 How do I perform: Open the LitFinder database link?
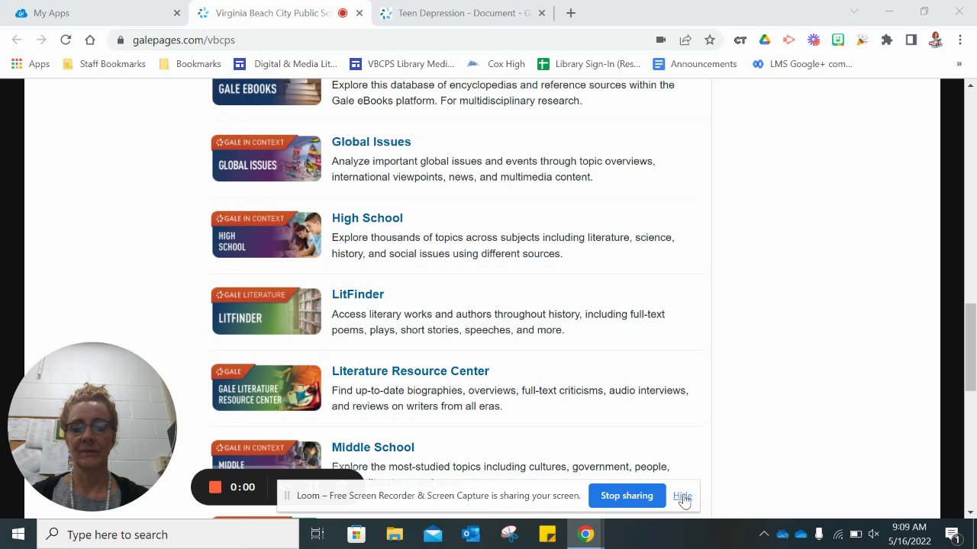[x=357, y=294]
